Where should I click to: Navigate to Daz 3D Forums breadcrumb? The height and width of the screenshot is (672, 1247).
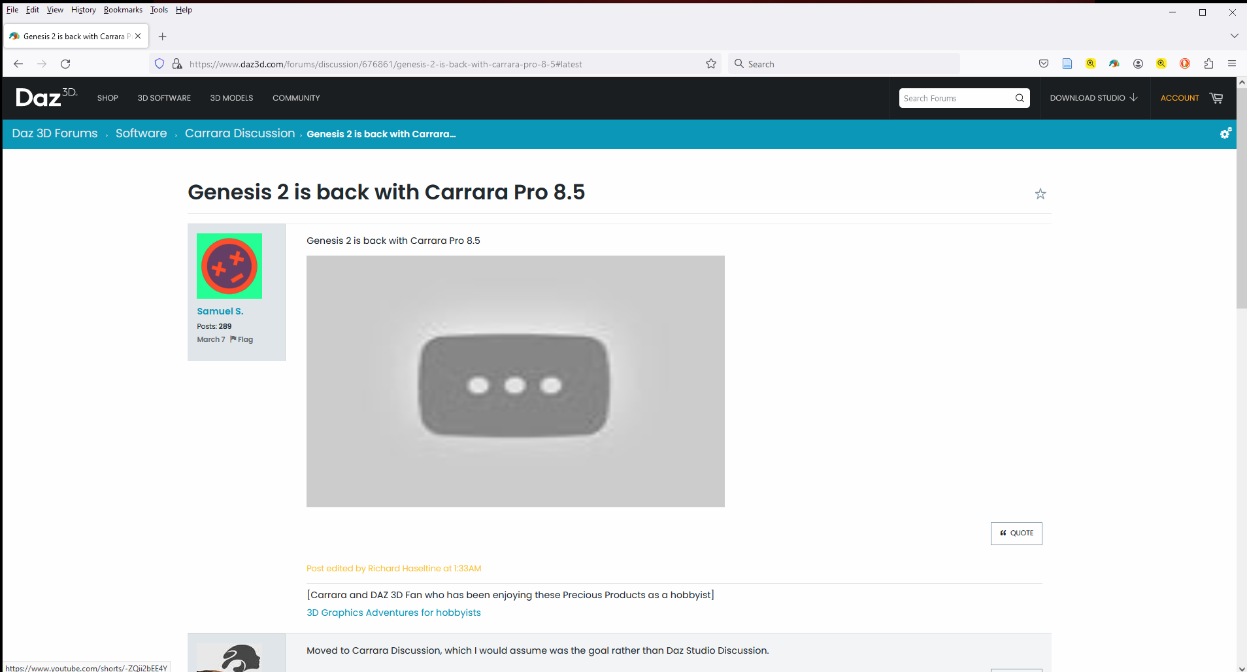(55, 133)
